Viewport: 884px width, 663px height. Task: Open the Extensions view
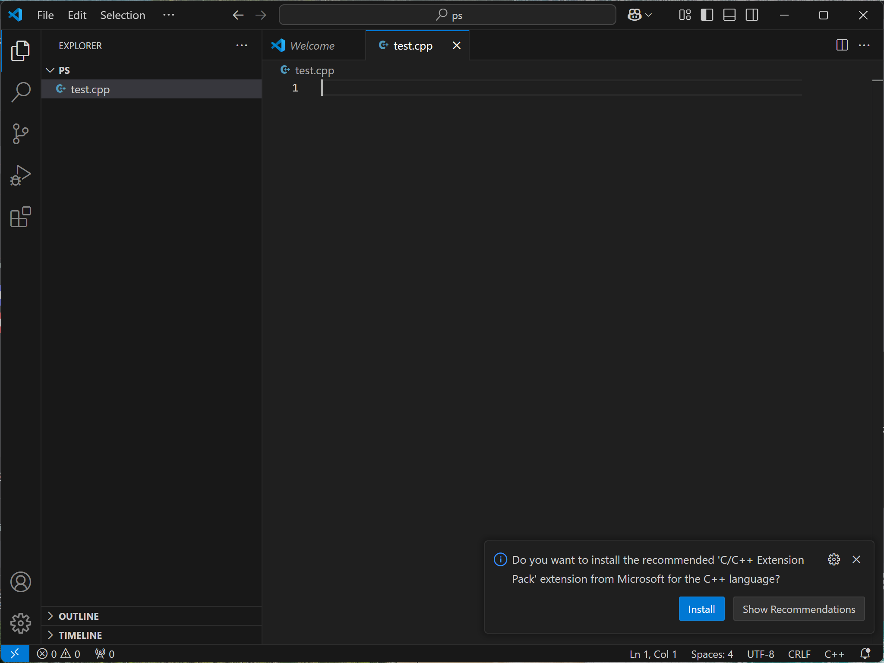[x=20, y=217]
